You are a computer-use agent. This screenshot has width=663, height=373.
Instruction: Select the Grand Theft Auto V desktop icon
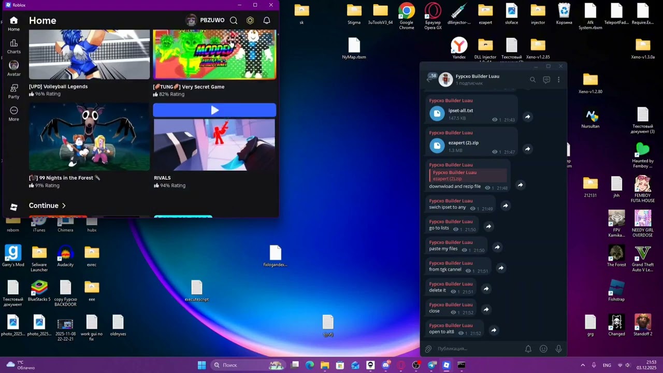click(x=642, y=259)
